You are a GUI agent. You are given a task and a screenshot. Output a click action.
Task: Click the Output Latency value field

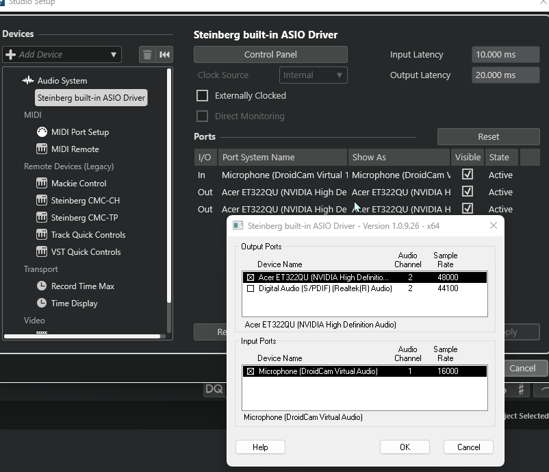click(506, 75)
